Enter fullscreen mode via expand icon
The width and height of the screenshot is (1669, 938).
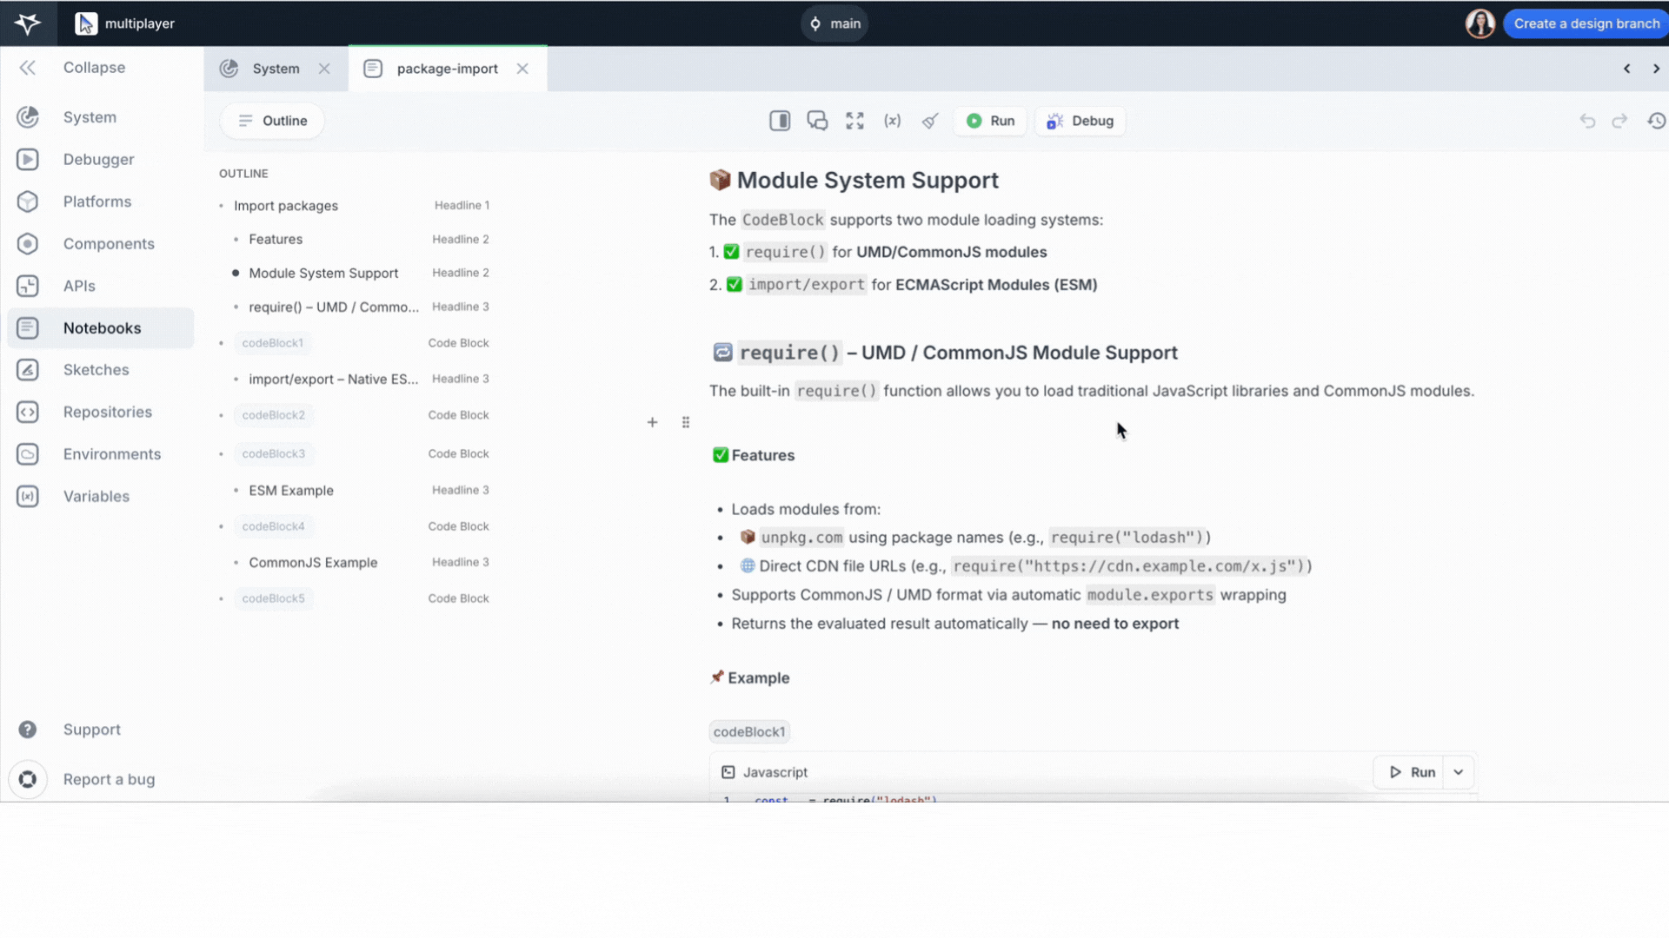click(x=855, y=121)
